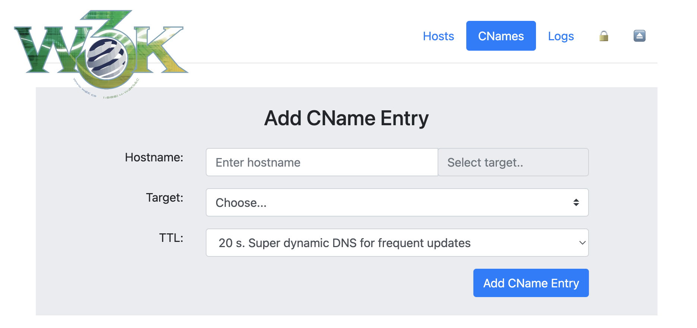Screen dimensions: 697x328
Task: Click the TTL: field label
Action: (x=171, y=238)
